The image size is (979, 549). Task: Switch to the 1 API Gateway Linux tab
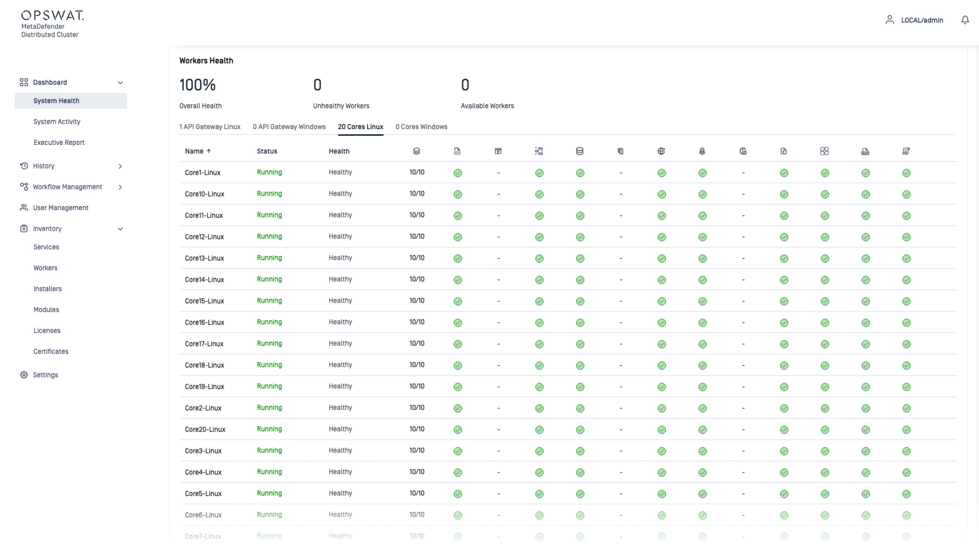coord(210,127)
